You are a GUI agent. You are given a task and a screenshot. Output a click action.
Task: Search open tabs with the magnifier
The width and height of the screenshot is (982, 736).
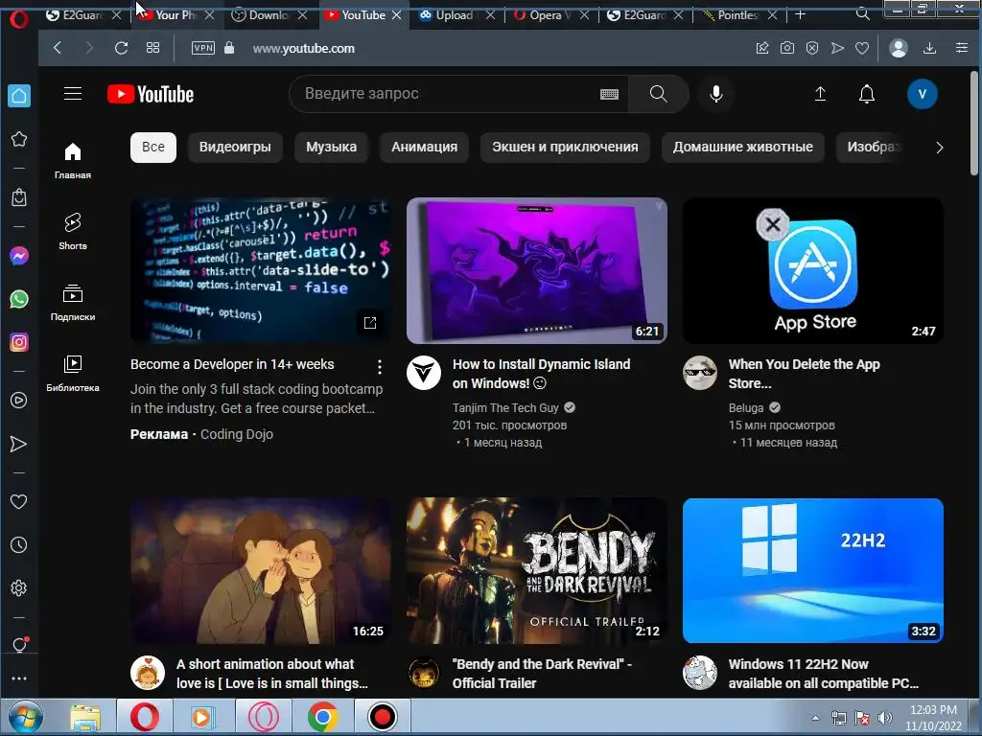[x=863, y=13]
